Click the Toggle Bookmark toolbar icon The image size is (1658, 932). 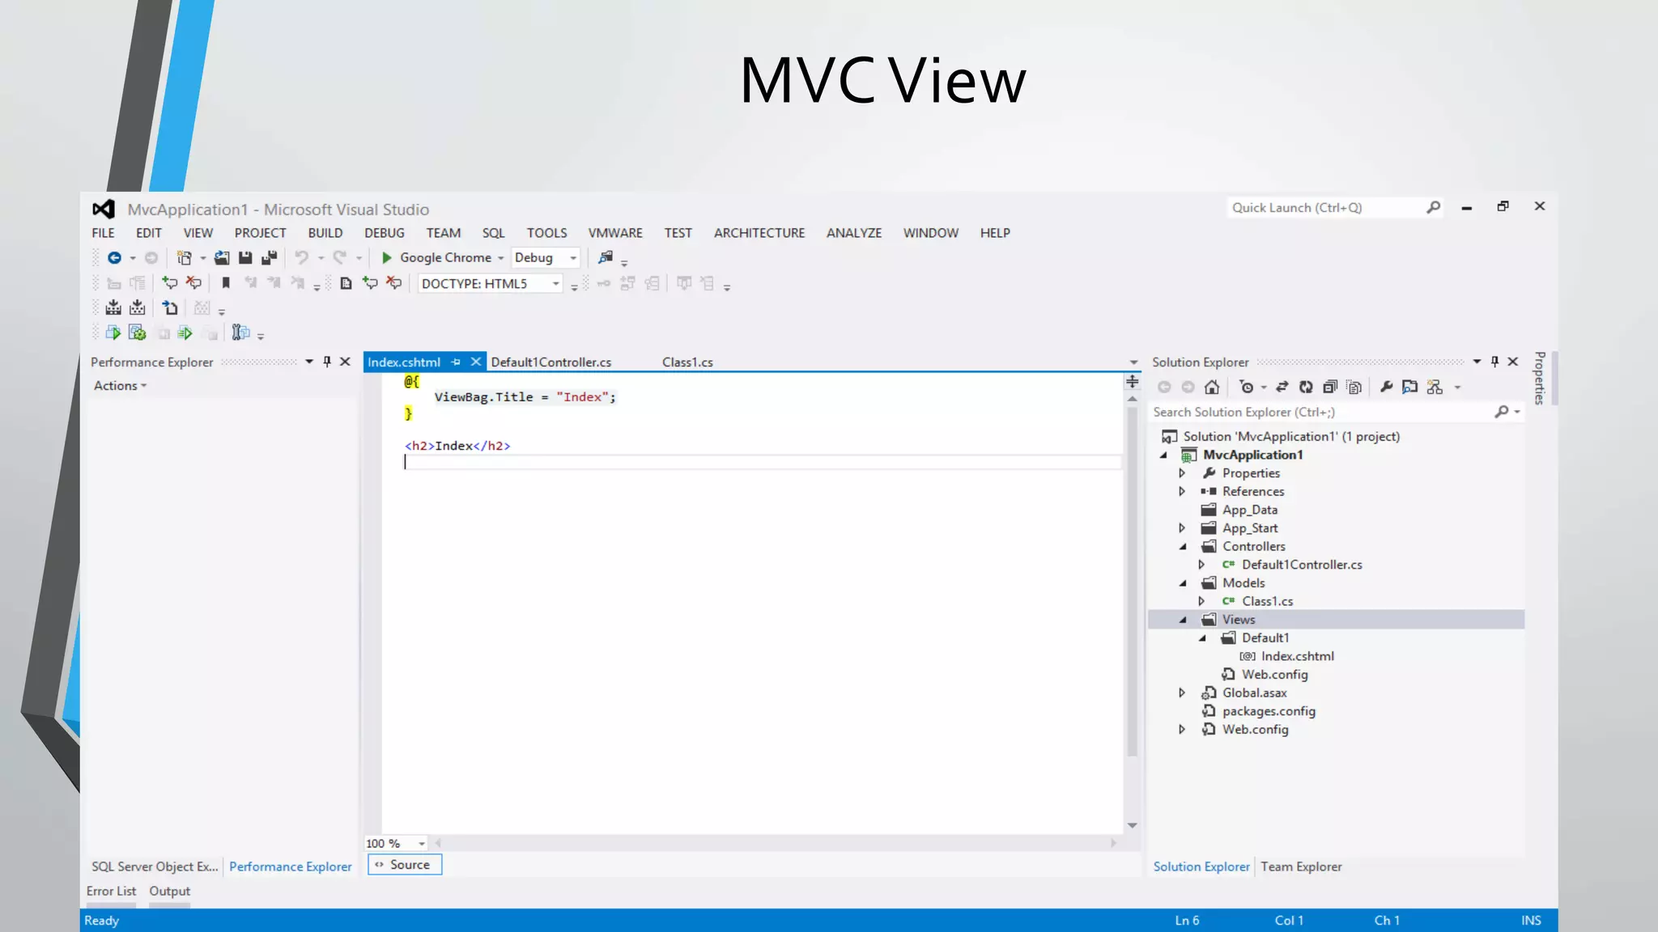(226, 283)
